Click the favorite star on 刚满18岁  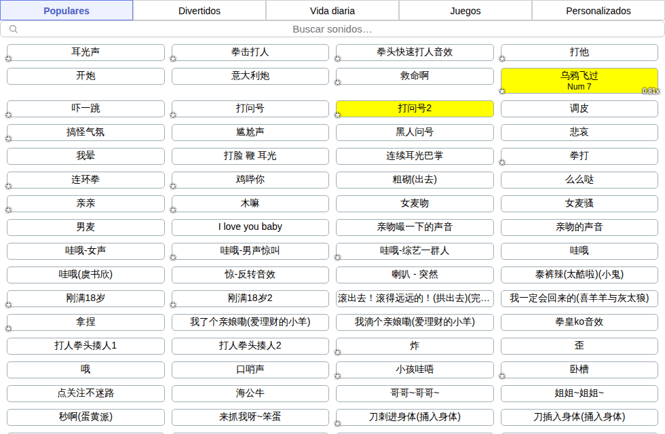(8, 304)
